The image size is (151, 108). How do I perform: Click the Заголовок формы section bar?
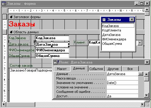tap(54, 17)
